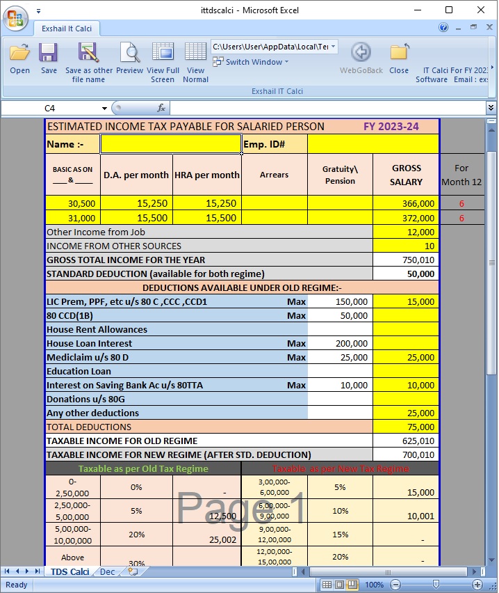Click the Excel Help question mark icon
Screen dimensions: 499x593
pyautogui.click(x=443, y=28)
